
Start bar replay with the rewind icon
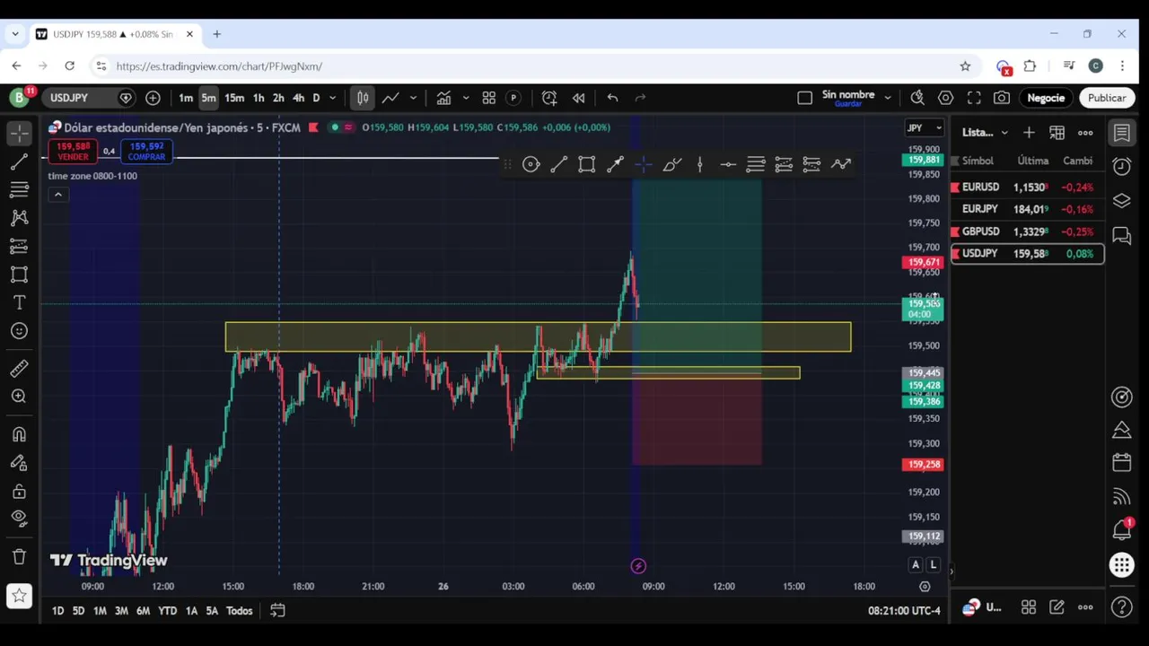579,98
